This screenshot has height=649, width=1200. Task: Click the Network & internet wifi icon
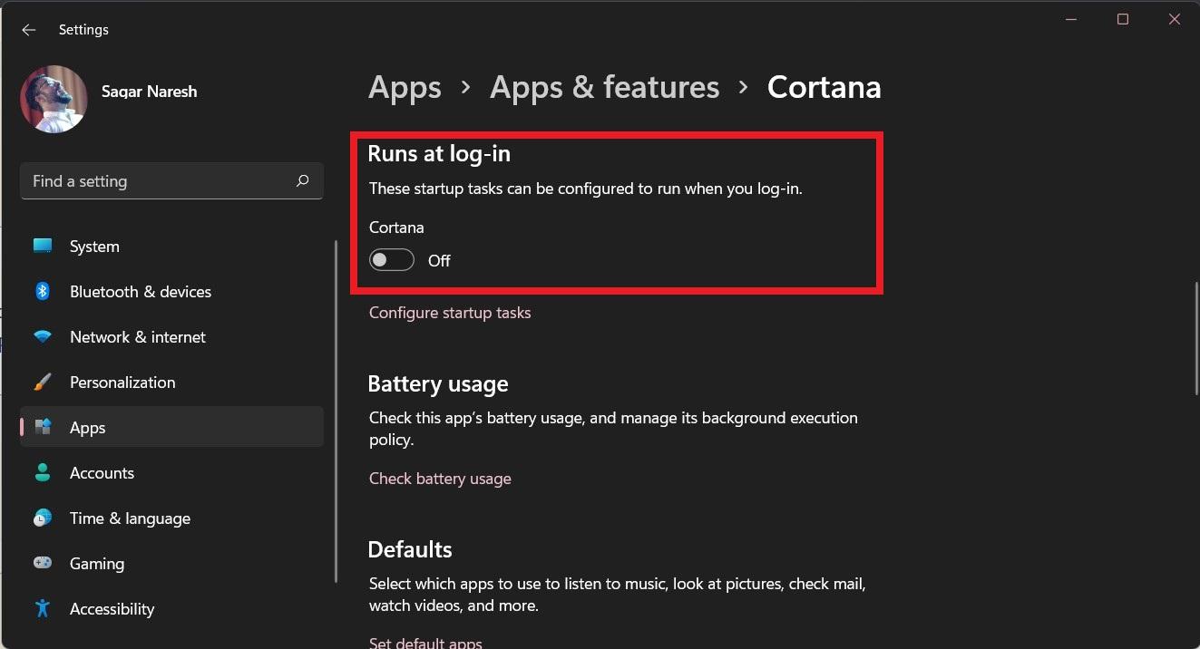(43, 337)
